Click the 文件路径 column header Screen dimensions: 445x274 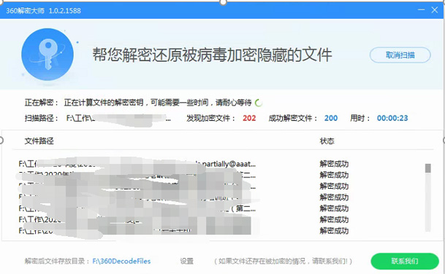39,141
